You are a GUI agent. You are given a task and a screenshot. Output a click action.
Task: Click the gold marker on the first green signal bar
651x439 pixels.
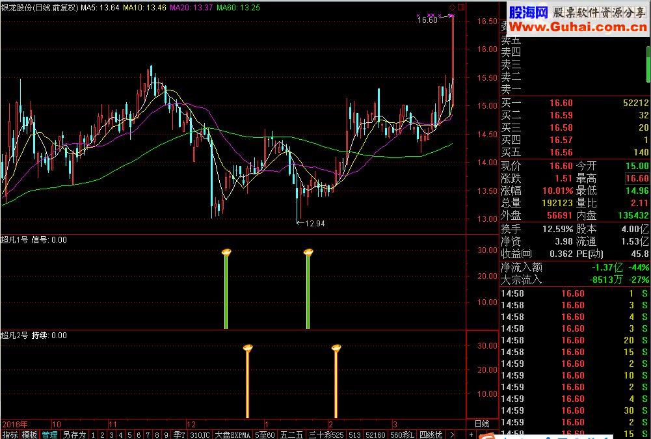tap(226, 252)
